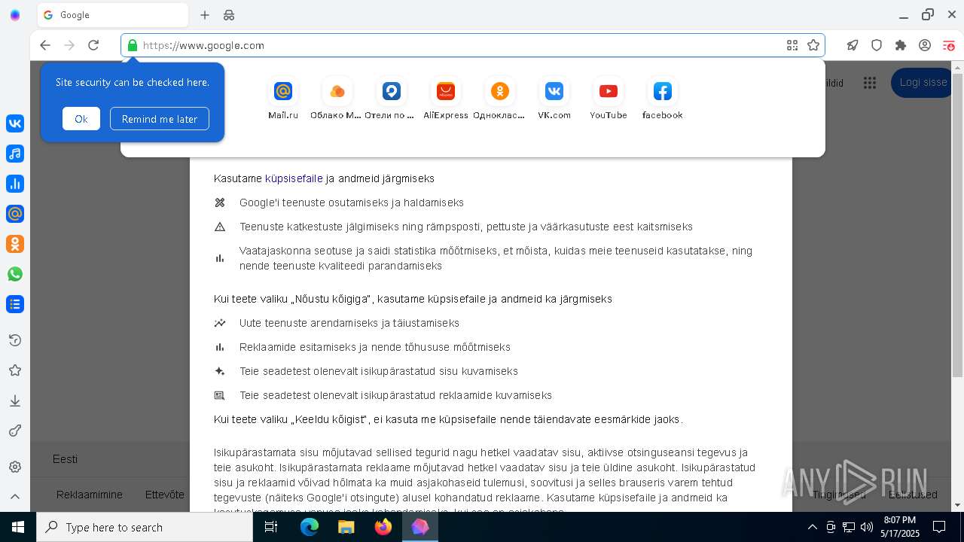Click the Atom browser logo icon

pos(15,15)
